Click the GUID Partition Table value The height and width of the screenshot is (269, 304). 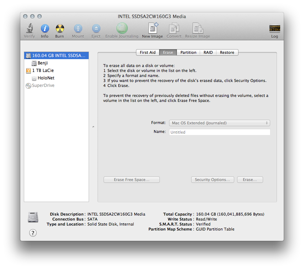click(215, 229)
